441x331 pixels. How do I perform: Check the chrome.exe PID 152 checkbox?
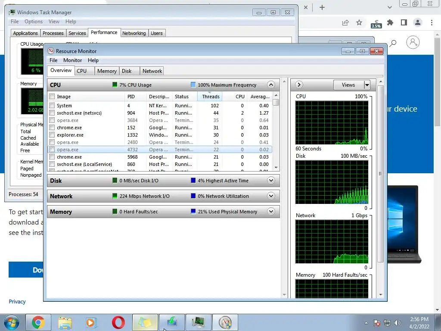click(x=52, y=128)
